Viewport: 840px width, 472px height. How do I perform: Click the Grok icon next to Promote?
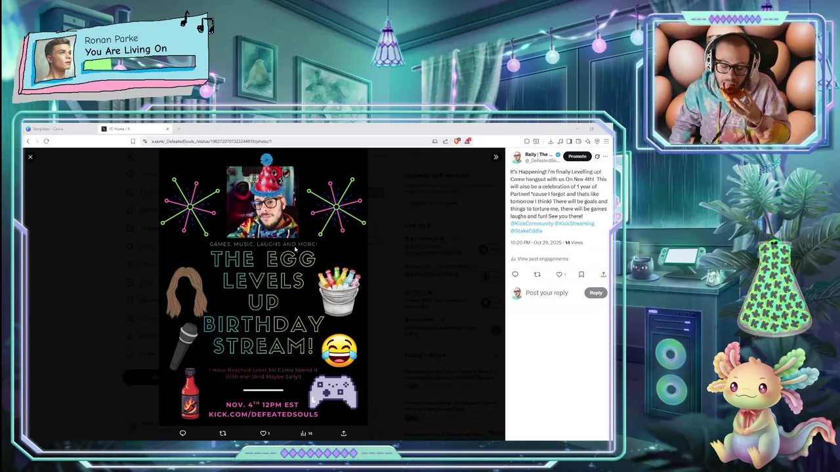597,157
